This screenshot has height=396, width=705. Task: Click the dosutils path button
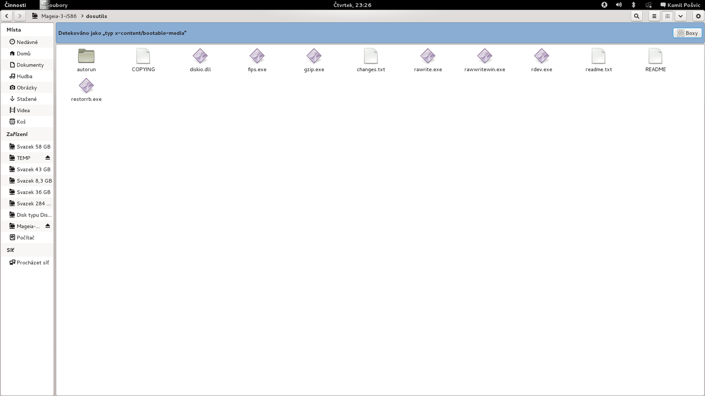click(x=96, y=16)
